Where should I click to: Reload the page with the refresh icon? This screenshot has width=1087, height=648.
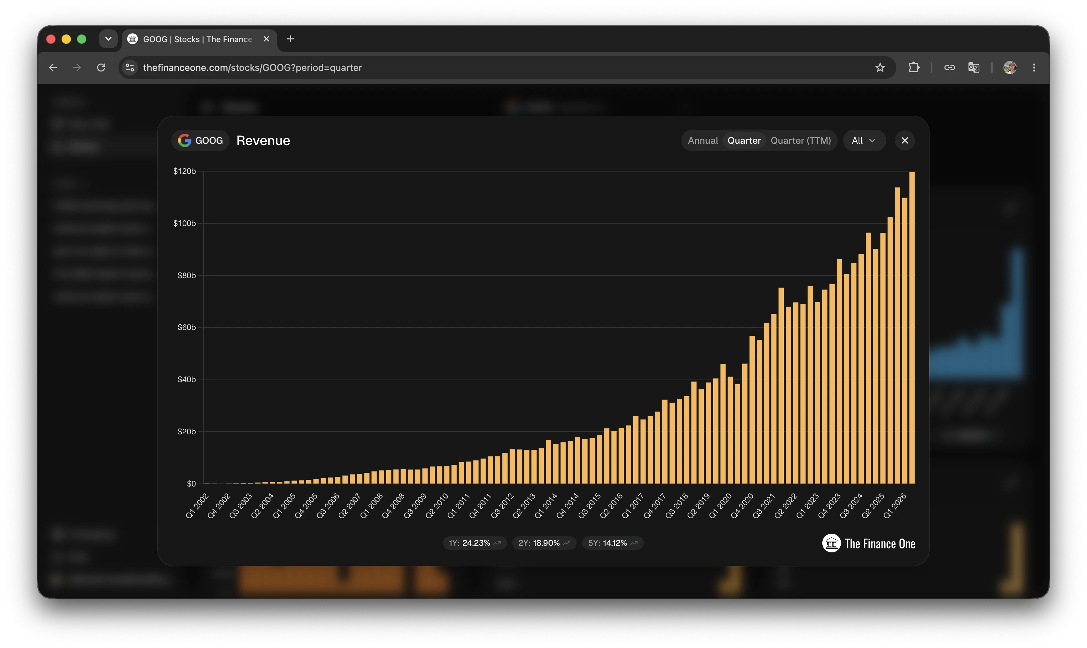click(101, 67)
